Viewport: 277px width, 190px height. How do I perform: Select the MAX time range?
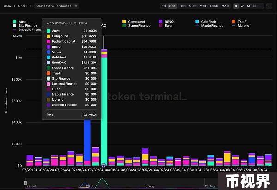(225, 6)
